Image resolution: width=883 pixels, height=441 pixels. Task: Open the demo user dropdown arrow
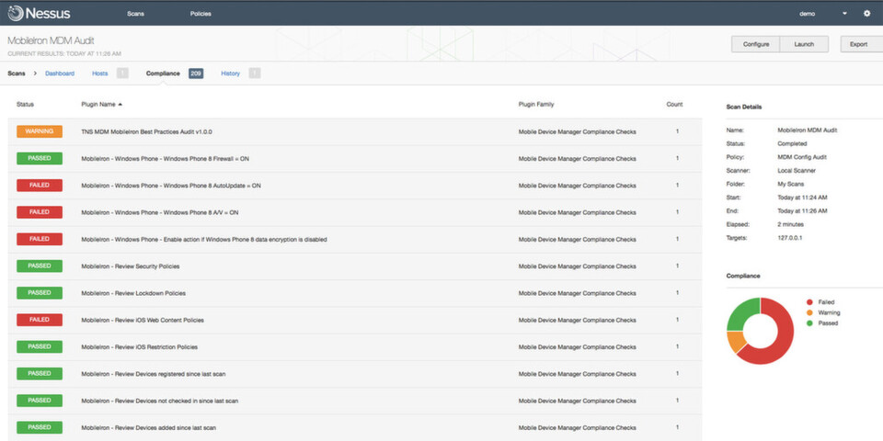(x=844, y=14)
